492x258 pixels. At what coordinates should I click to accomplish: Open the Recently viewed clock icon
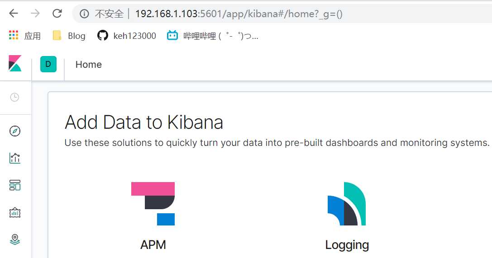[x=15, y=97]
